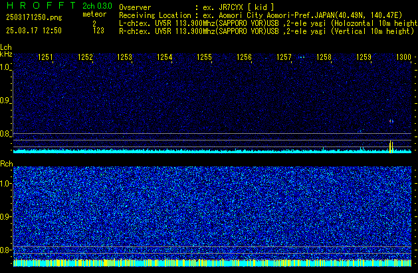Click the Lch 0.8 kHz axis label
418x273 pixels.
coord(5,134)
